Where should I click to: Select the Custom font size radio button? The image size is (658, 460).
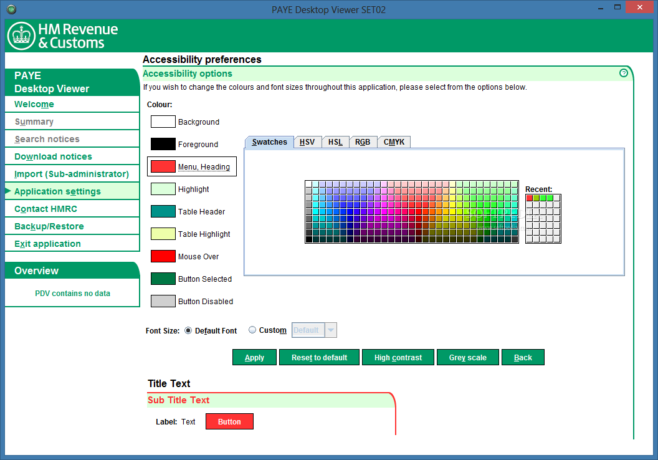coord(252,330)
